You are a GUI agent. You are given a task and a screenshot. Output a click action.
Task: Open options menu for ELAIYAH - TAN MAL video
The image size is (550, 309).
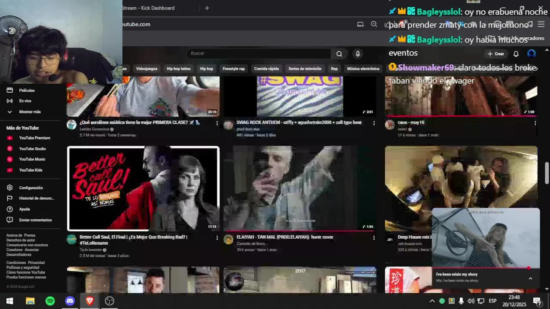[x=374, y=238]
